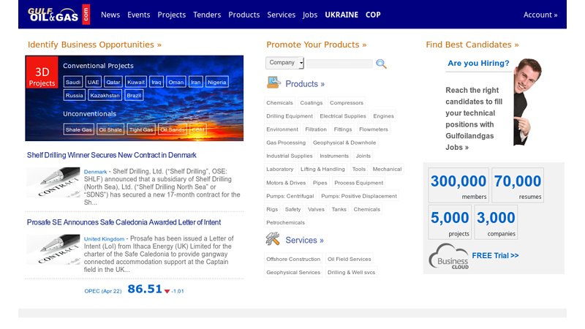Open the Company search type dropdown
The height and width of the screenshot is (329, 585).
coord(284,63)
